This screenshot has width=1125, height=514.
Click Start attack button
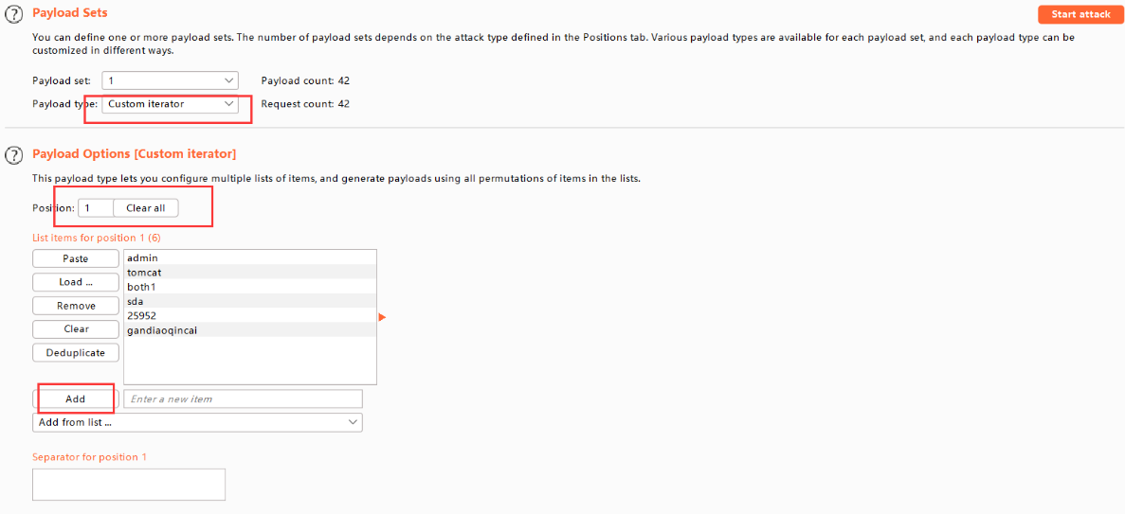(x=1080, y=14)
